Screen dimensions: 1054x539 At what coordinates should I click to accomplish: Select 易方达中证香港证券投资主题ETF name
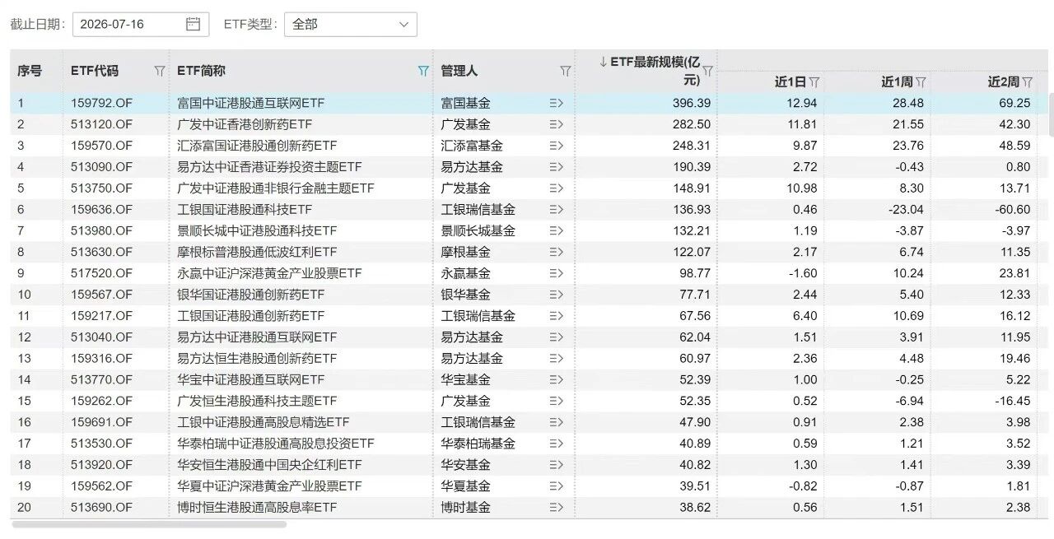pyautogui.click(x=269, y=167)
